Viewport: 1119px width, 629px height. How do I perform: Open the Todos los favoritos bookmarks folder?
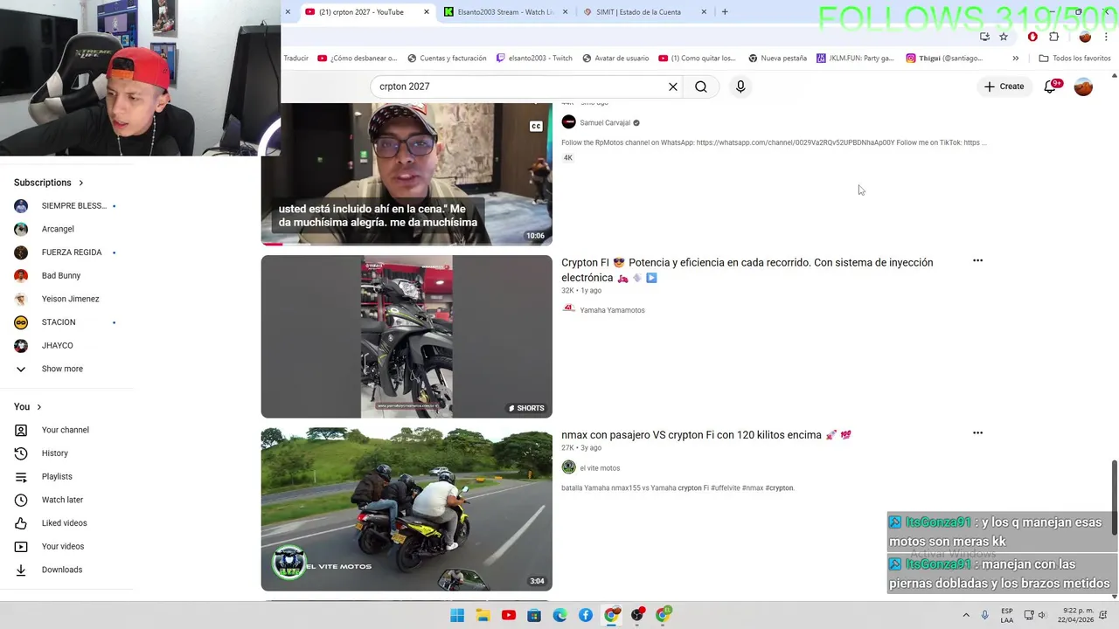click(1074, 59)
